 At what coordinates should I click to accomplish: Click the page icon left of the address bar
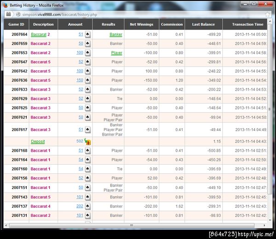pyautogui.click(x=8, y=14)
